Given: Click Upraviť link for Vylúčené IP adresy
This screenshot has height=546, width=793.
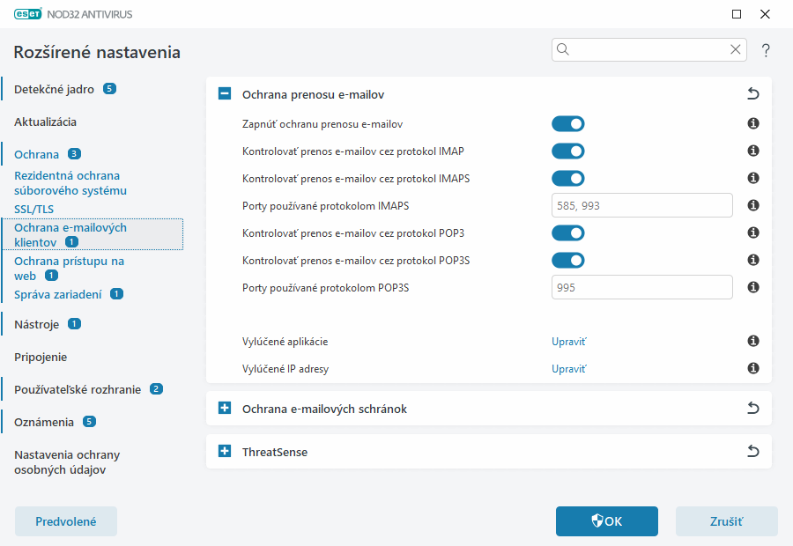Looking at the screenshot, I should coord(568,369).
